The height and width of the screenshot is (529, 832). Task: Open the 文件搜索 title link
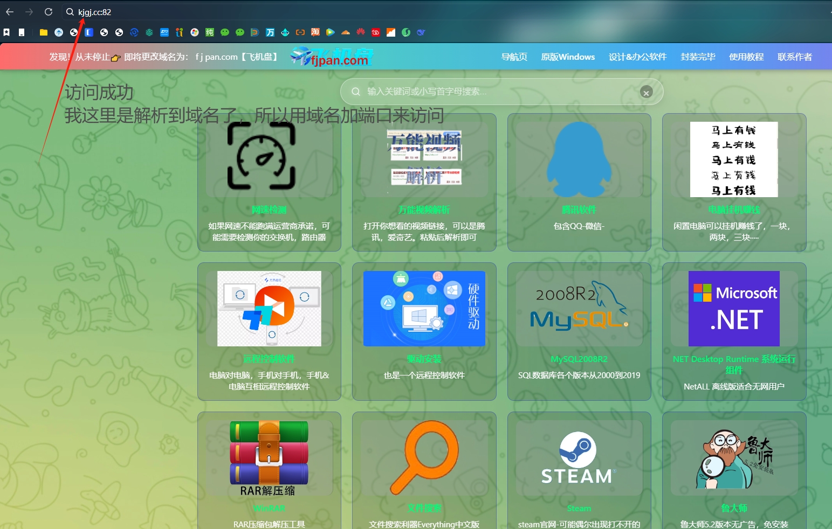[424, 508]
